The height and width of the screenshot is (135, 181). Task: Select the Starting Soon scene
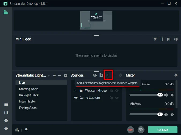pyautogui.click(x=41, y=89)
